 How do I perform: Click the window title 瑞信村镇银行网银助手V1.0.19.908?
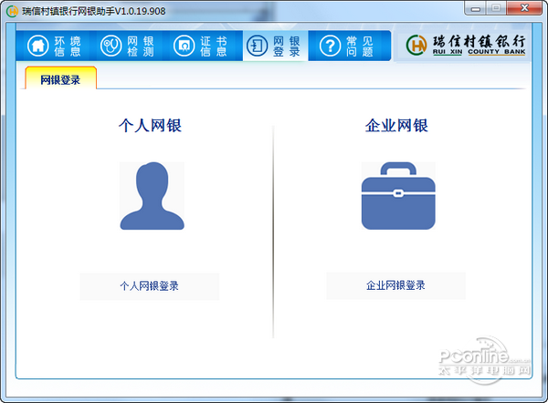click(x=94, y=11)
